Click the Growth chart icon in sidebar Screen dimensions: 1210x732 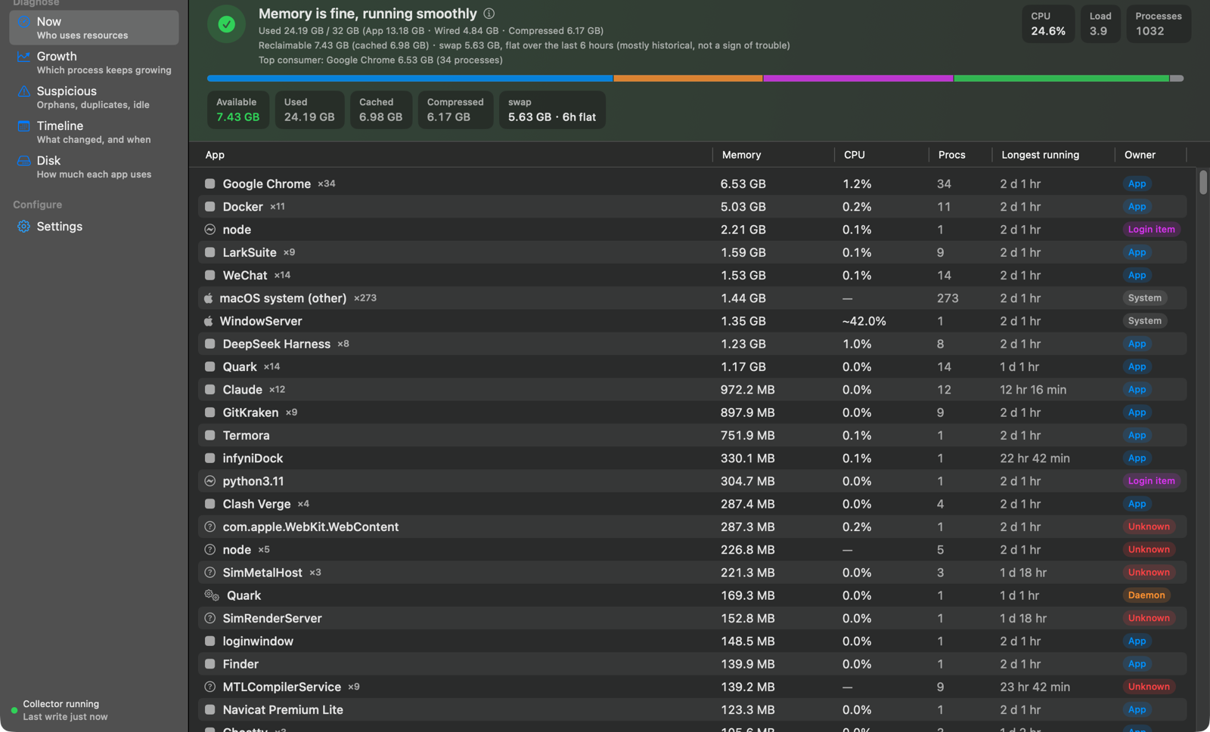pos(23,57)
